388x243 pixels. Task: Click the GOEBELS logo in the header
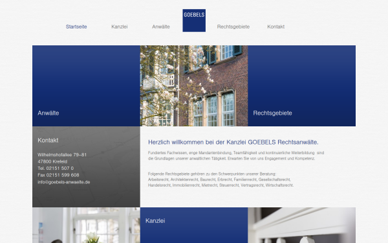click(194, 20)
